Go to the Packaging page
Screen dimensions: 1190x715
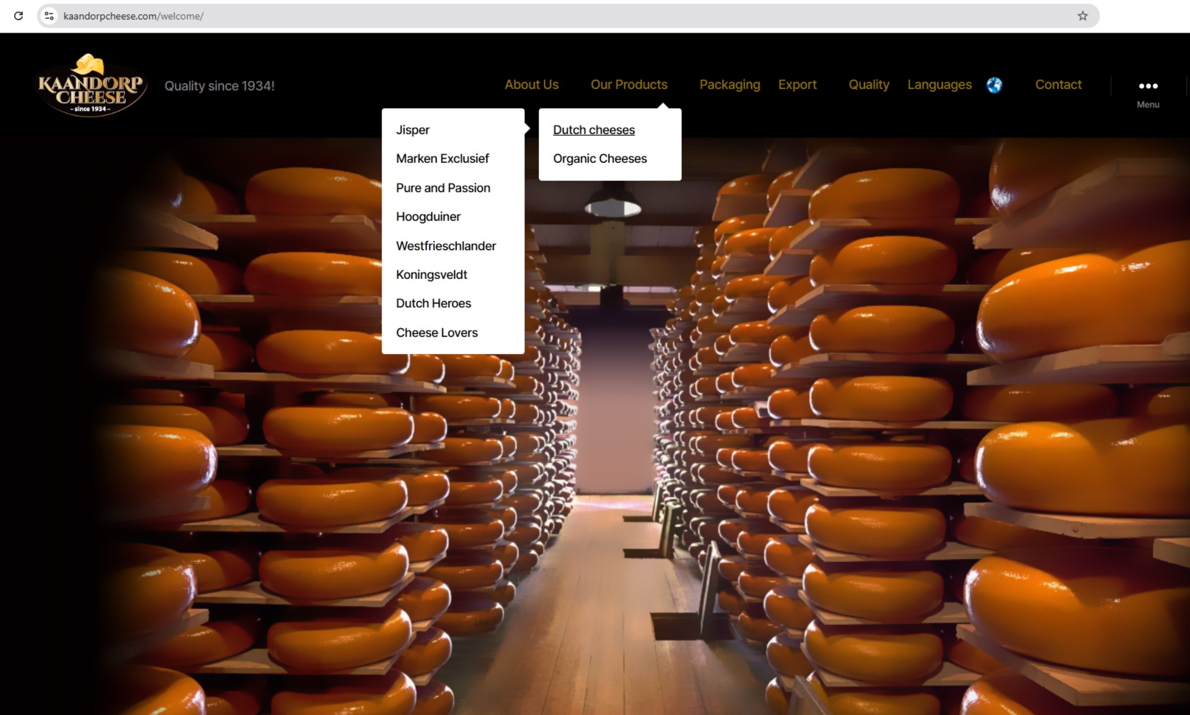[729, 85]
